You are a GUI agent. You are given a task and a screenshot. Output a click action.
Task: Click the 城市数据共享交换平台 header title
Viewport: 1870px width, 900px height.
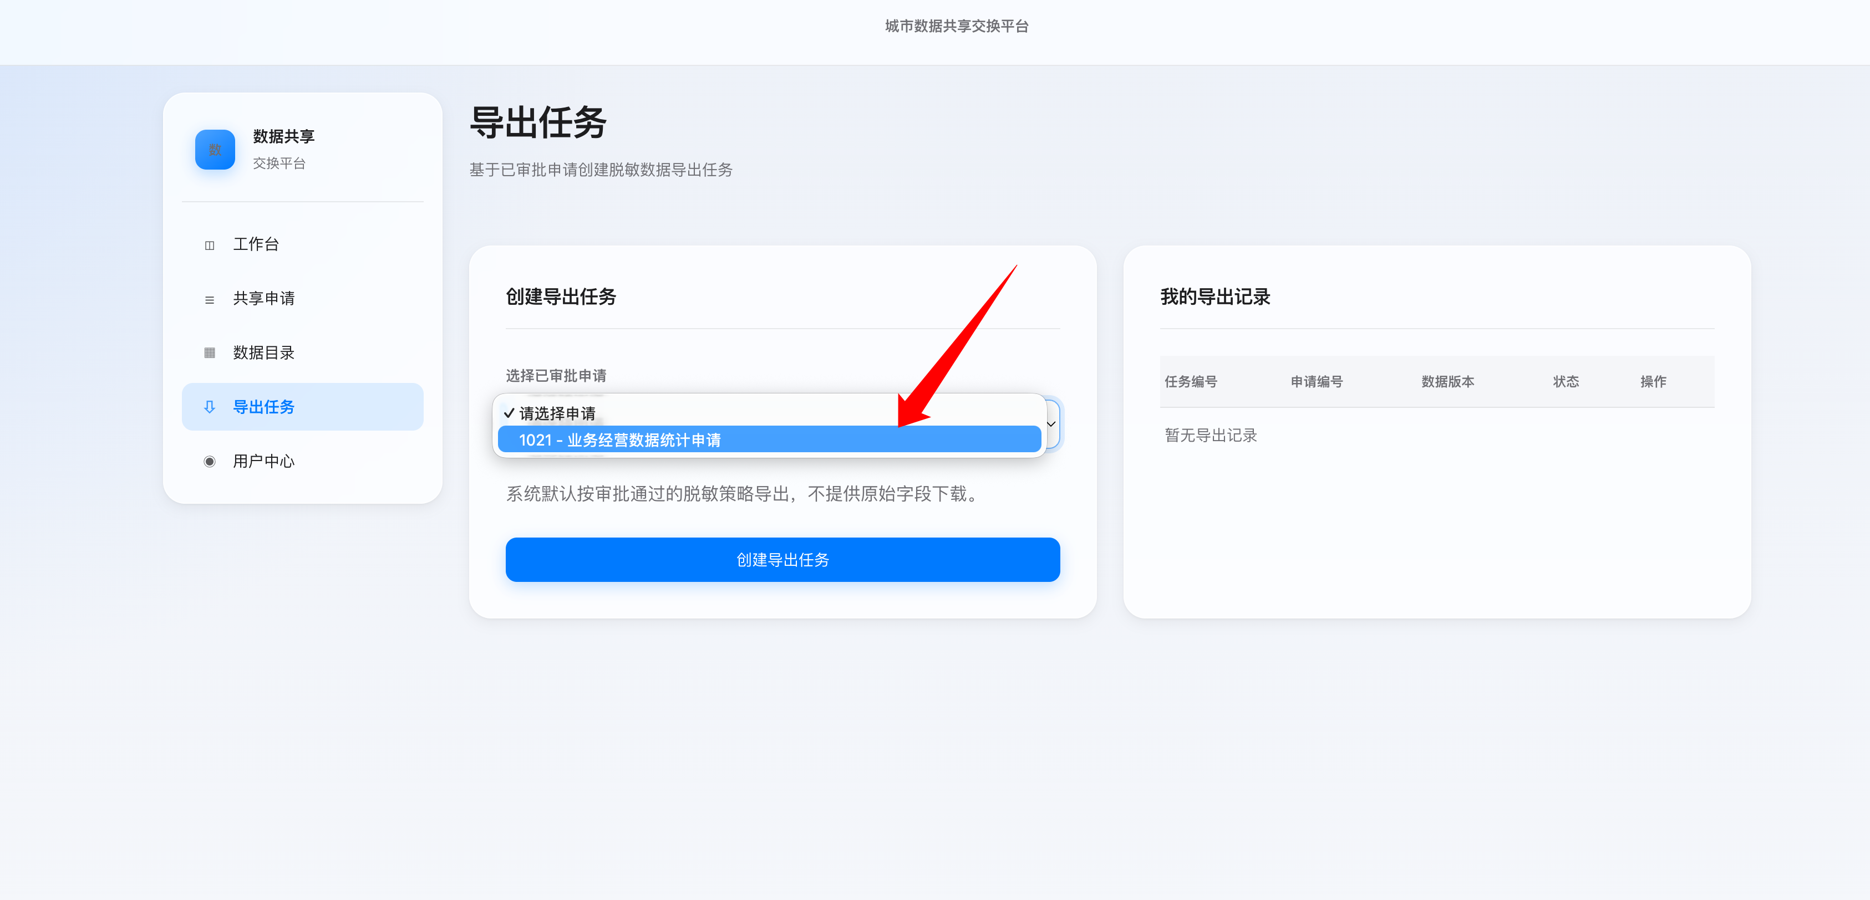pyautogui.click(x=957, y=26)
